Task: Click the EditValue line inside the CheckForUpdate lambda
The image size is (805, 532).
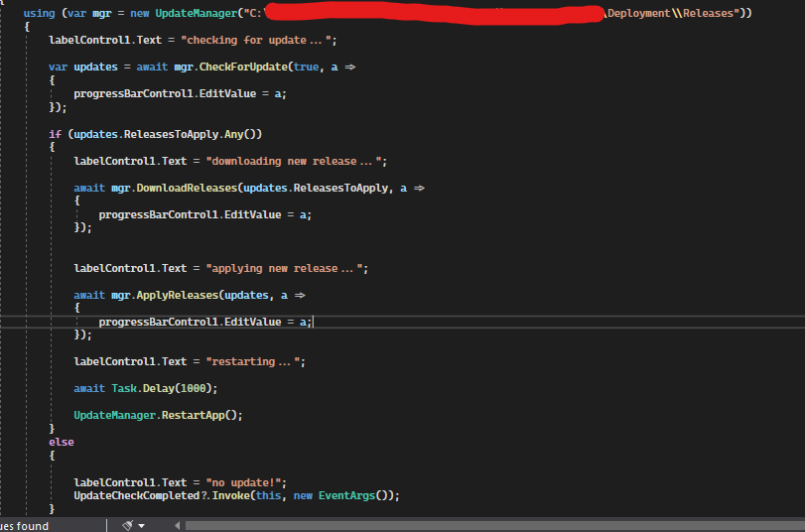Action: click(x=181, y=94)
